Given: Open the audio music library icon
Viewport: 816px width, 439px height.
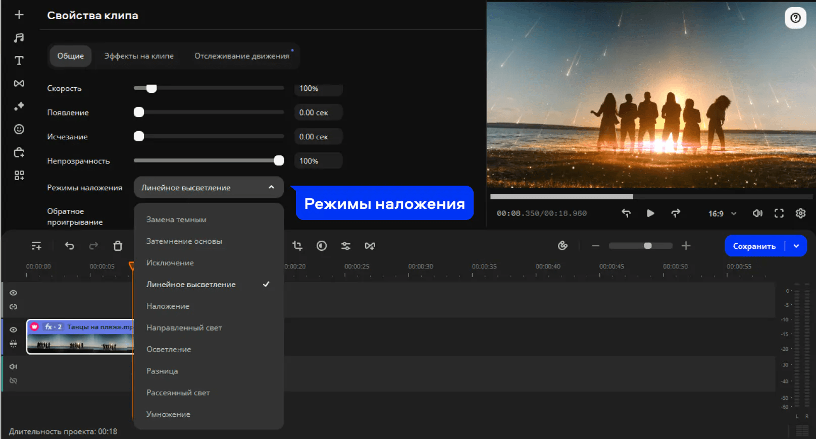Looking at the screenshot, I should pyautogui.click(x=19, y=38).
